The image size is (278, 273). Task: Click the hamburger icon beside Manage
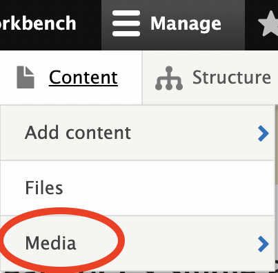(x=126, y=23)
